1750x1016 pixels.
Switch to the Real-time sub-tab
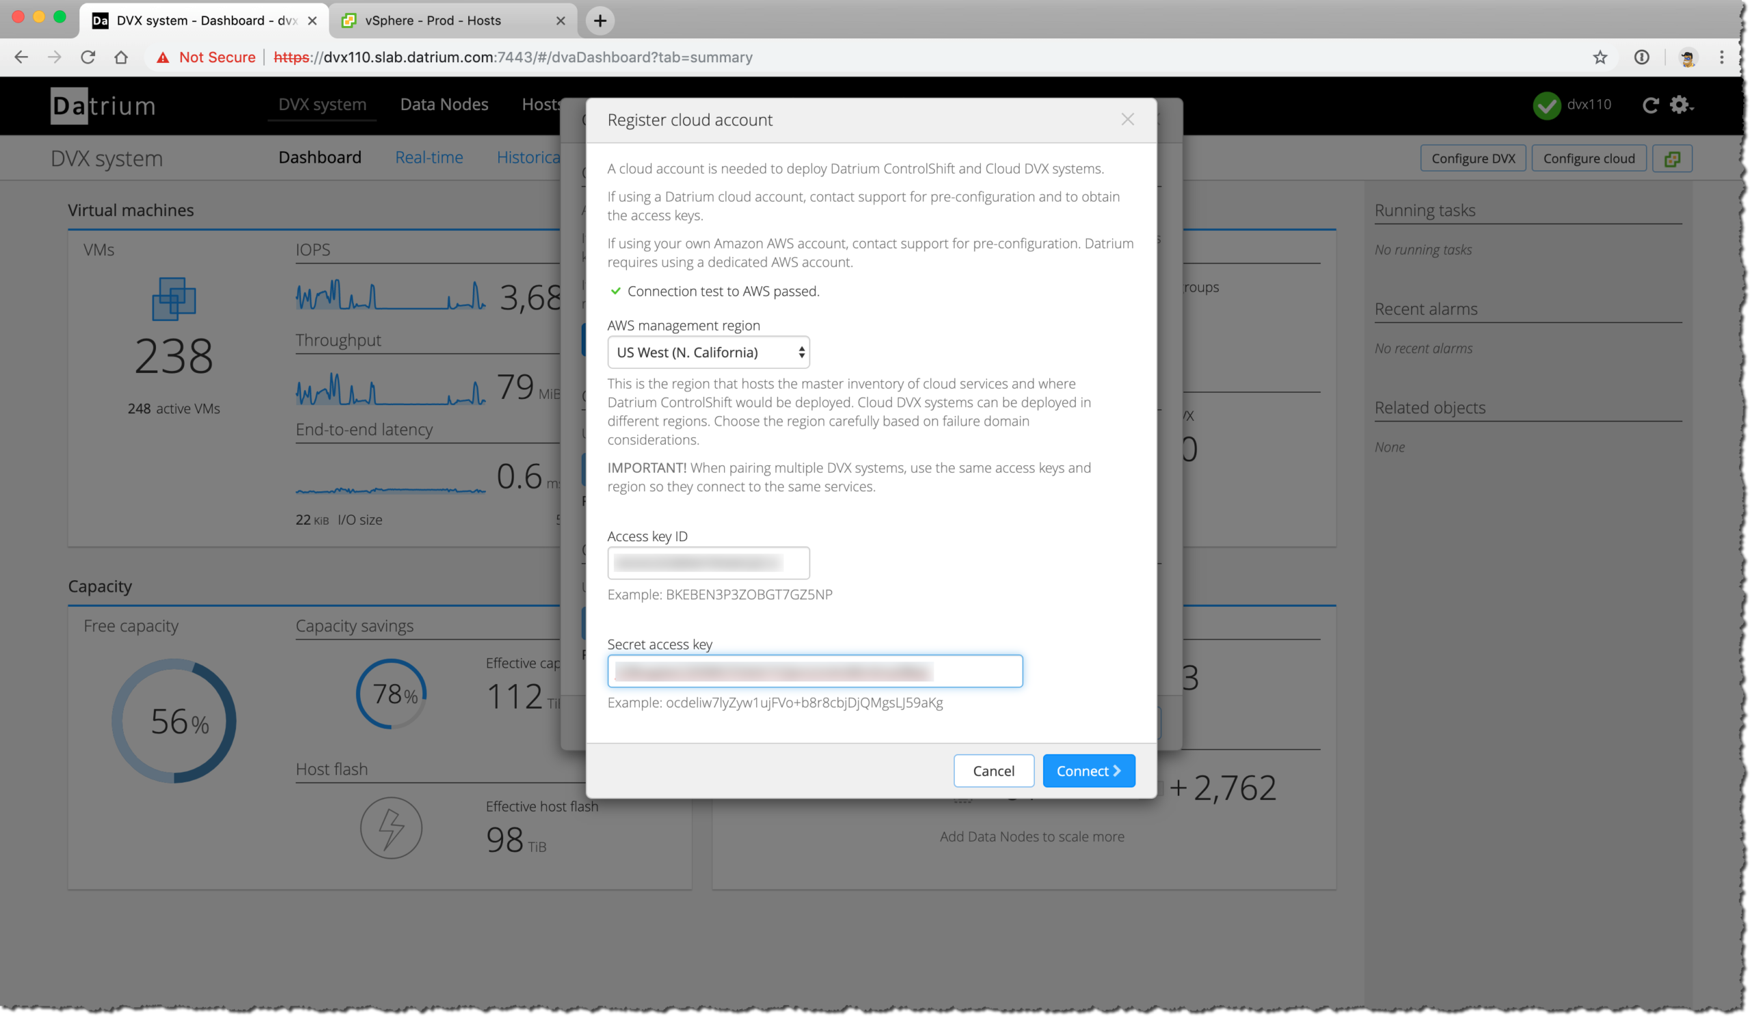tap(429, 158)
